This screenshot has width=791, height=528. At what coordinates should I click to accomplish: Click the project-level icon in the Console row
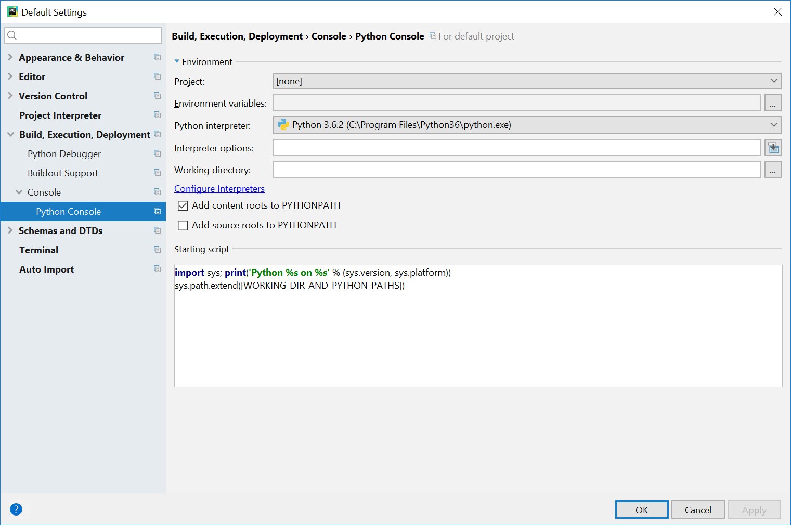pos(157,192)
